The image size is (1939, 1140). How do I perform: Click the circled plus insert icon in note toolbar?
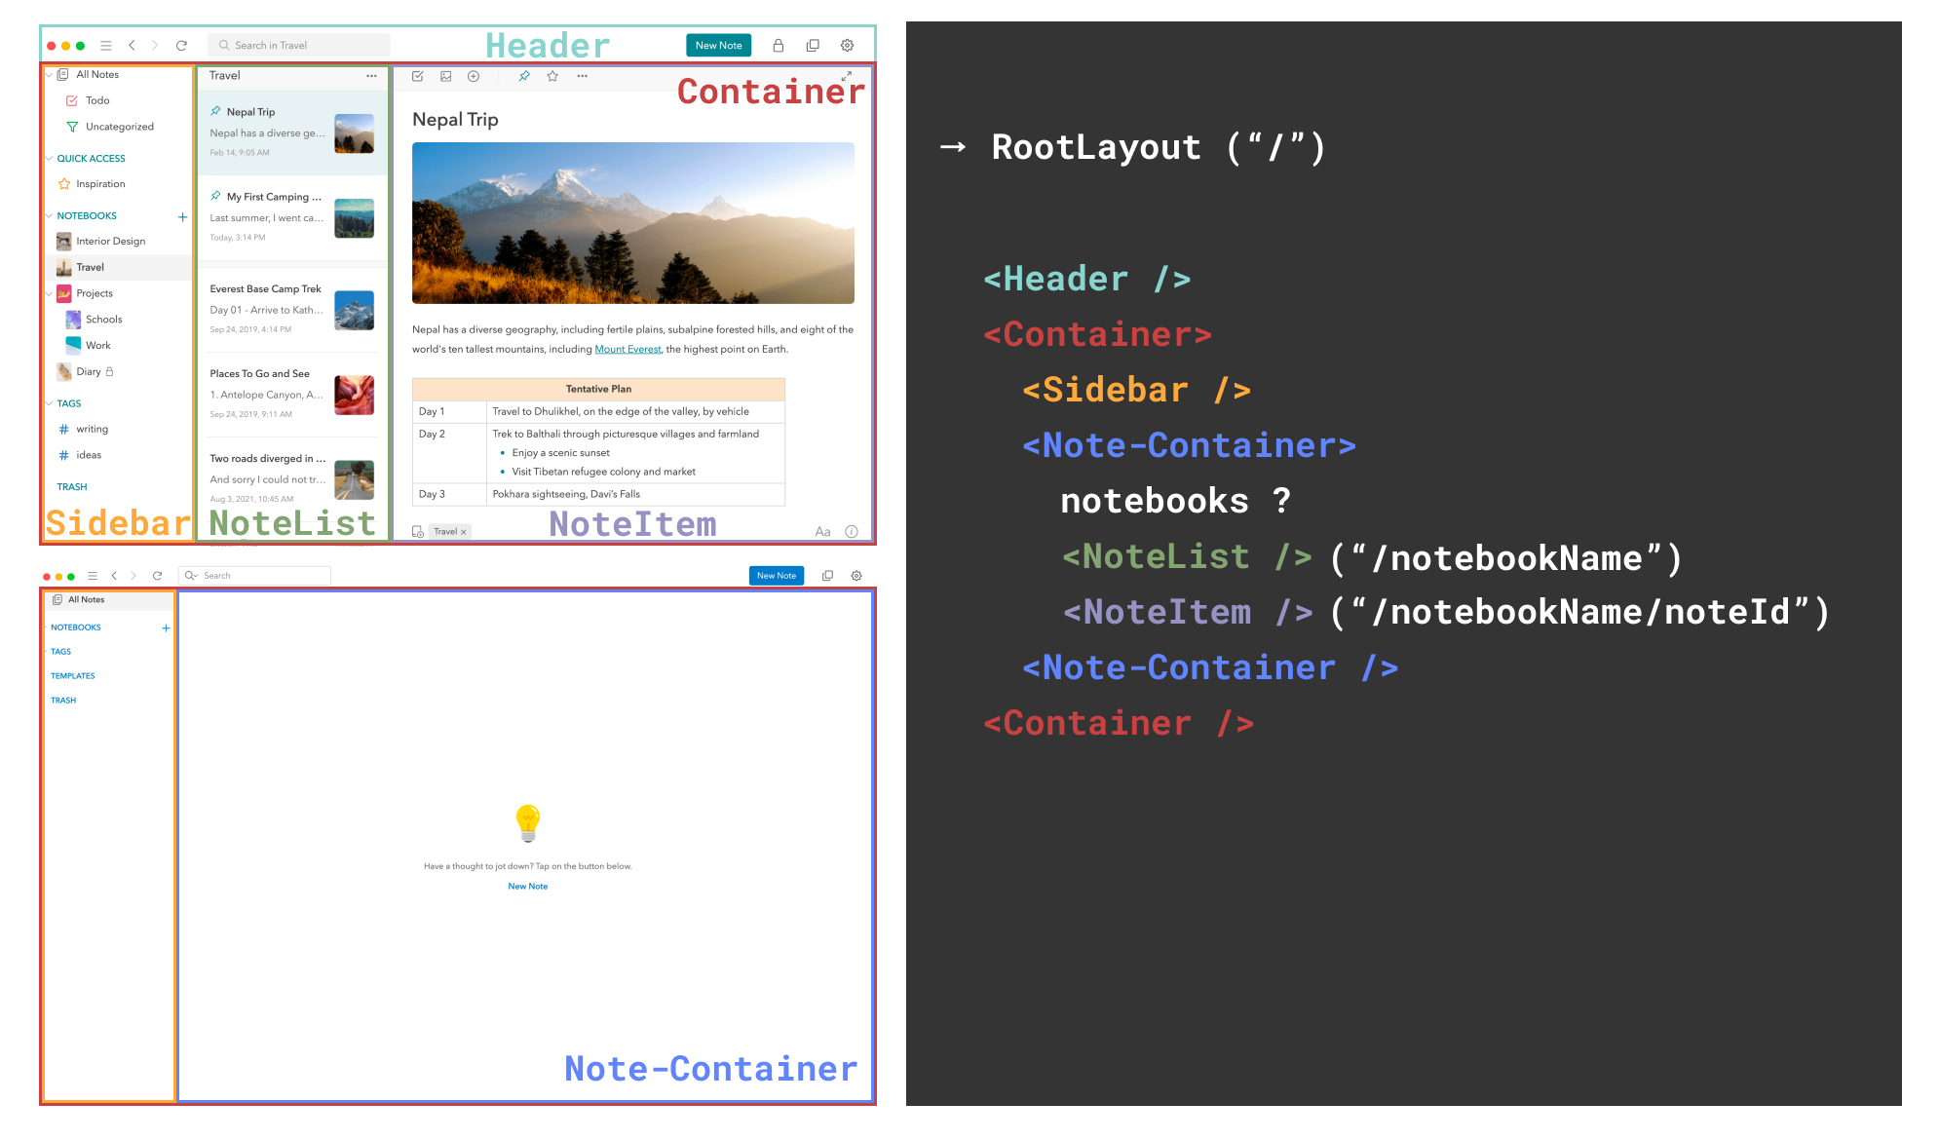click(x=474, y=76)
